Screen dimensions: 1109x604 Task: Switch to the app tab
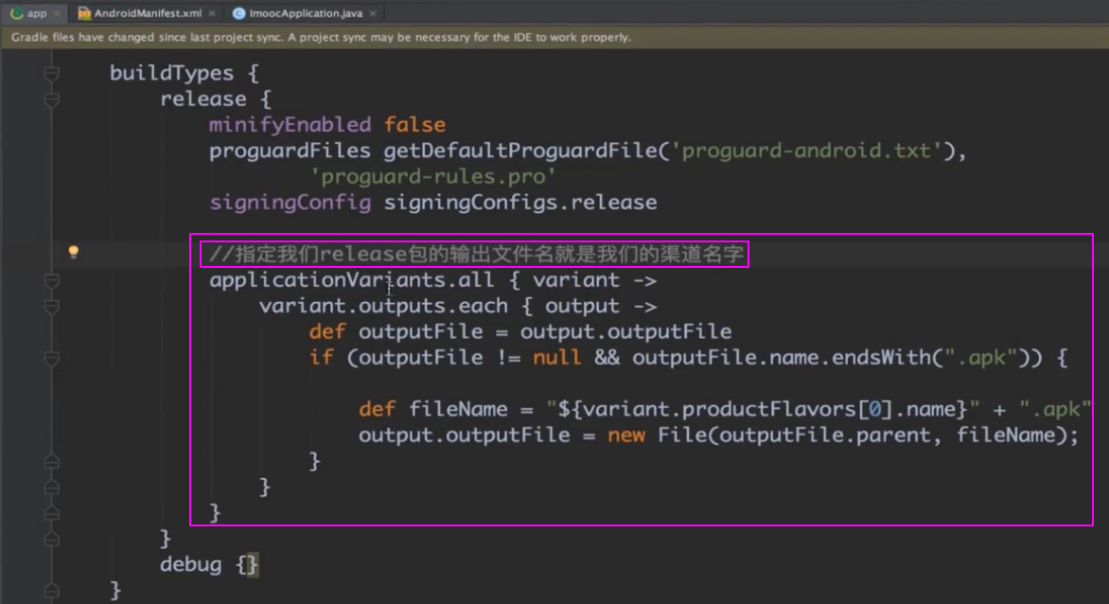pyautogui.click(x=37, y=12)
